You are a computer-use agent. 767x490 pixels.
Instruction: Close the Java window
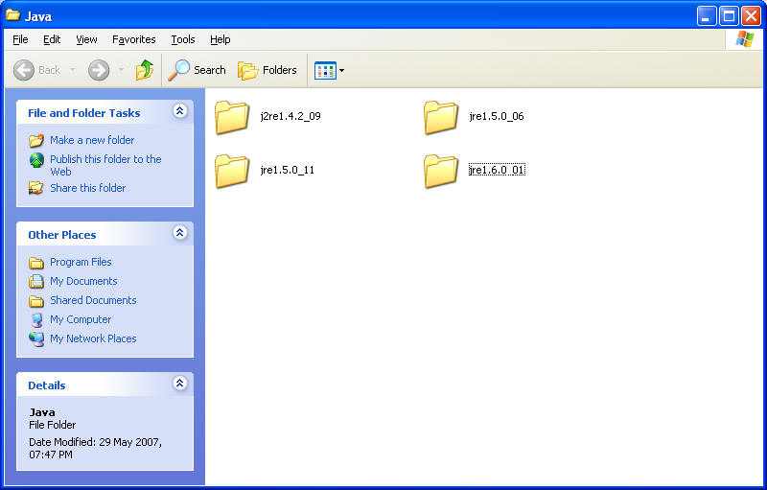coord(751,16)
